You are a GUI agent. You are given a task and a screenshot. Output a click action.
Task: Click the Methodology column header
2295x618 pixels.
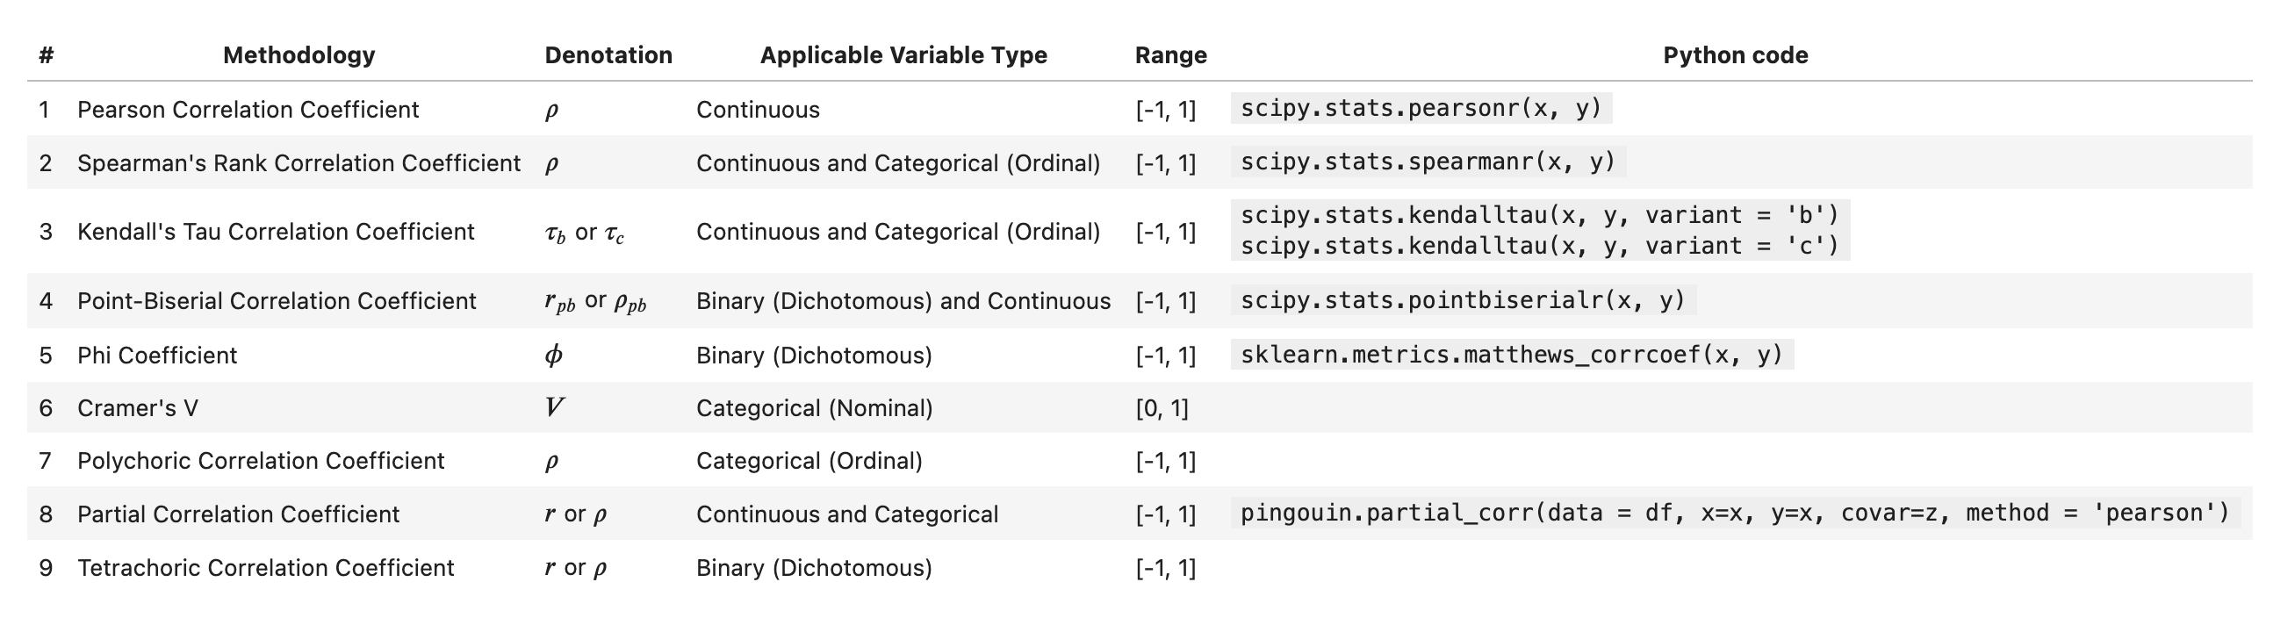(x=299, y=55)
